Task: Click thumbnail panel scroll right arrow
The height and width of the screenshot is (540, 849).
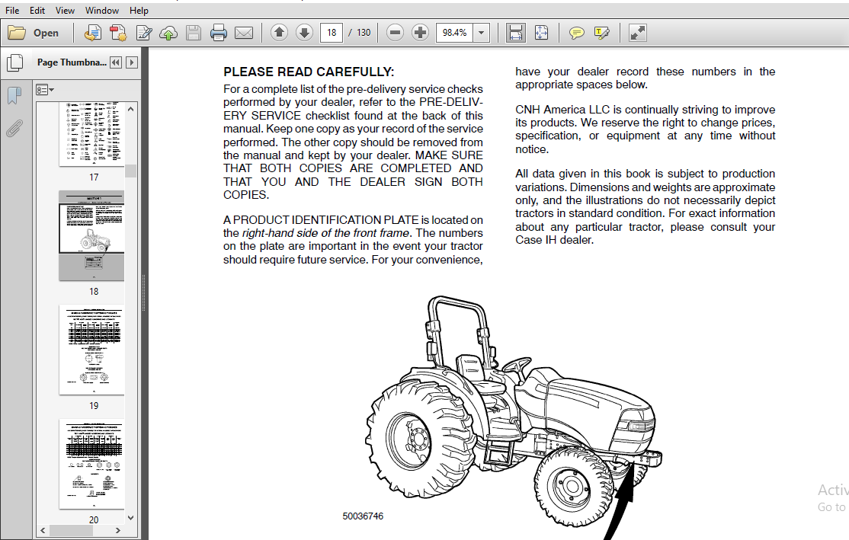Action: [x=118, y=531]
